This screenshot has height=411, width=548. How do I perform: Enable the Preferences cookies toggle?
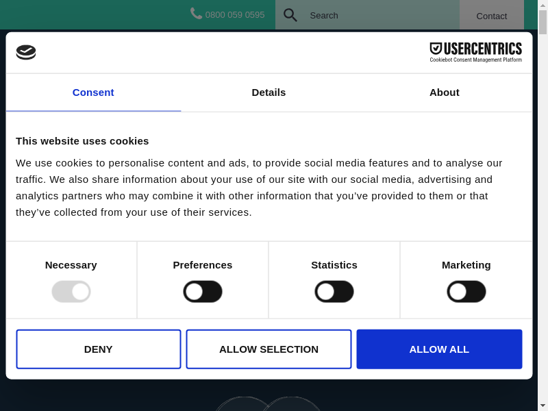[203, 292]
